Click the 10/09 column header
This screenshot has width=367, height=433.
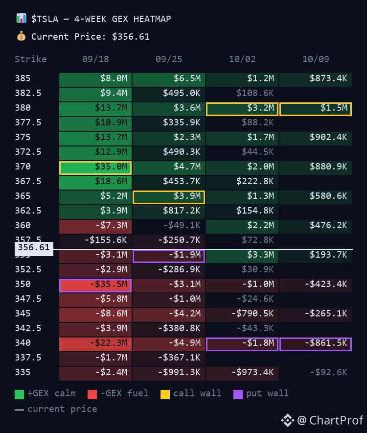click(x=316, y=59)
